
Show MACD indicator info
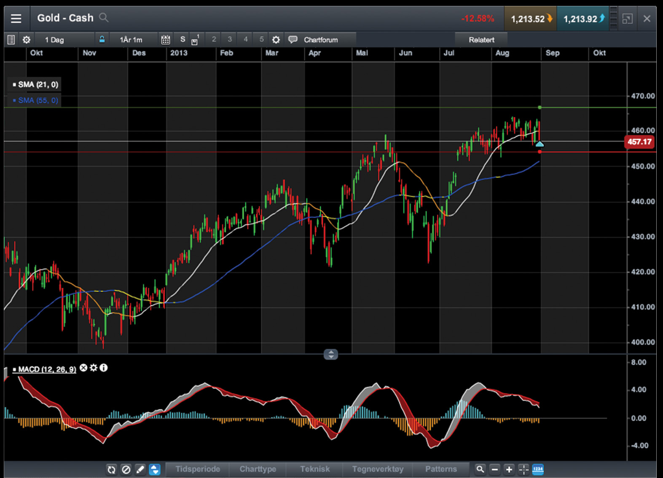tap(104, 368)
